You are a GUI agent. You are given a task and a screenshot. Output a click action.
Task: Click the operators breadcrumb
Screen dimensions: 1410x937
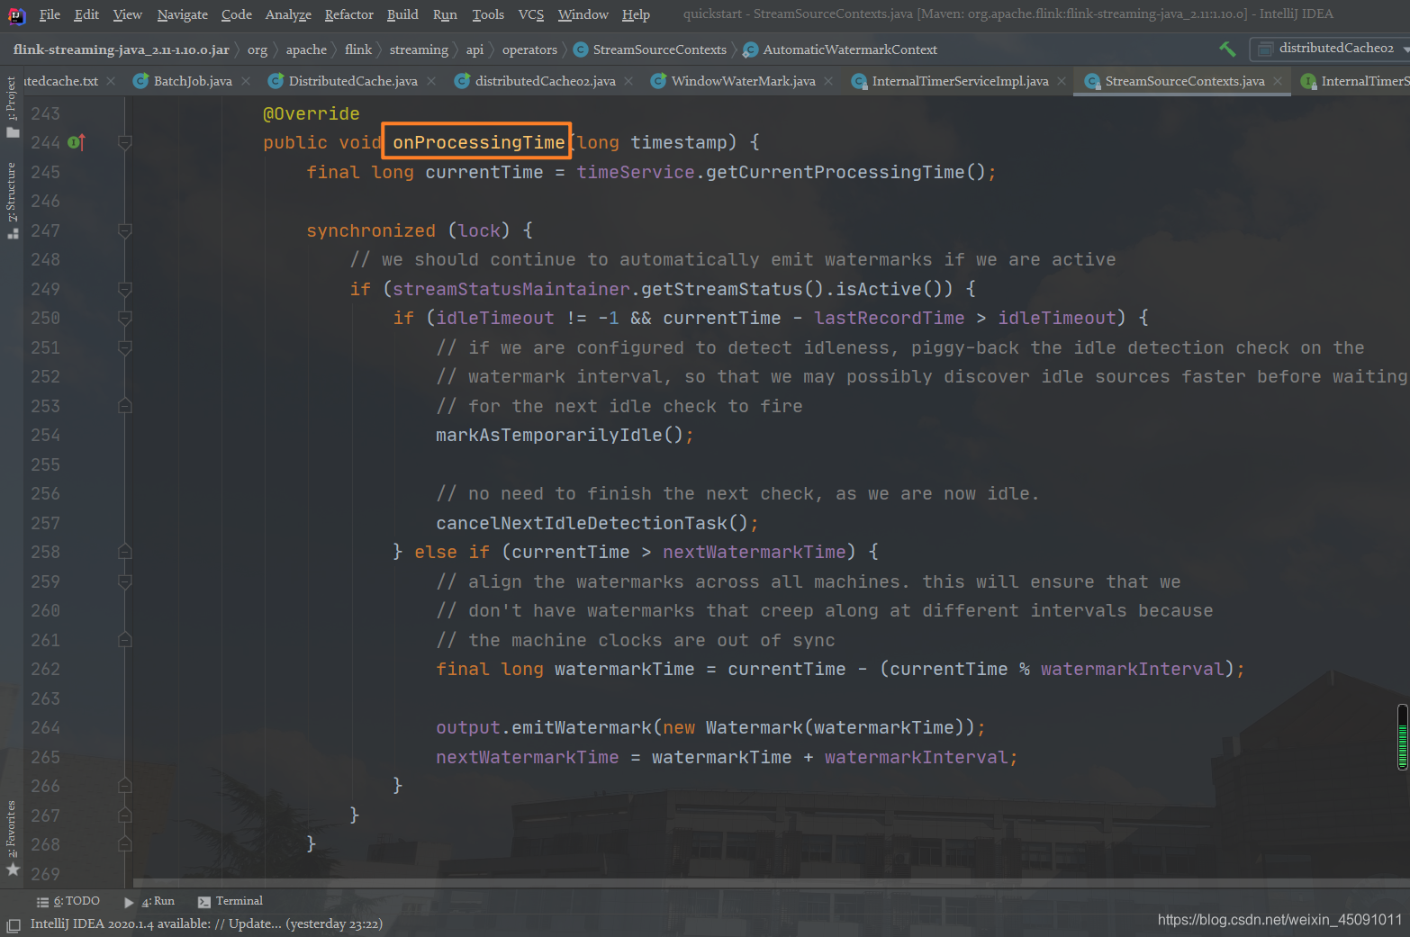(x=529, y=50)
